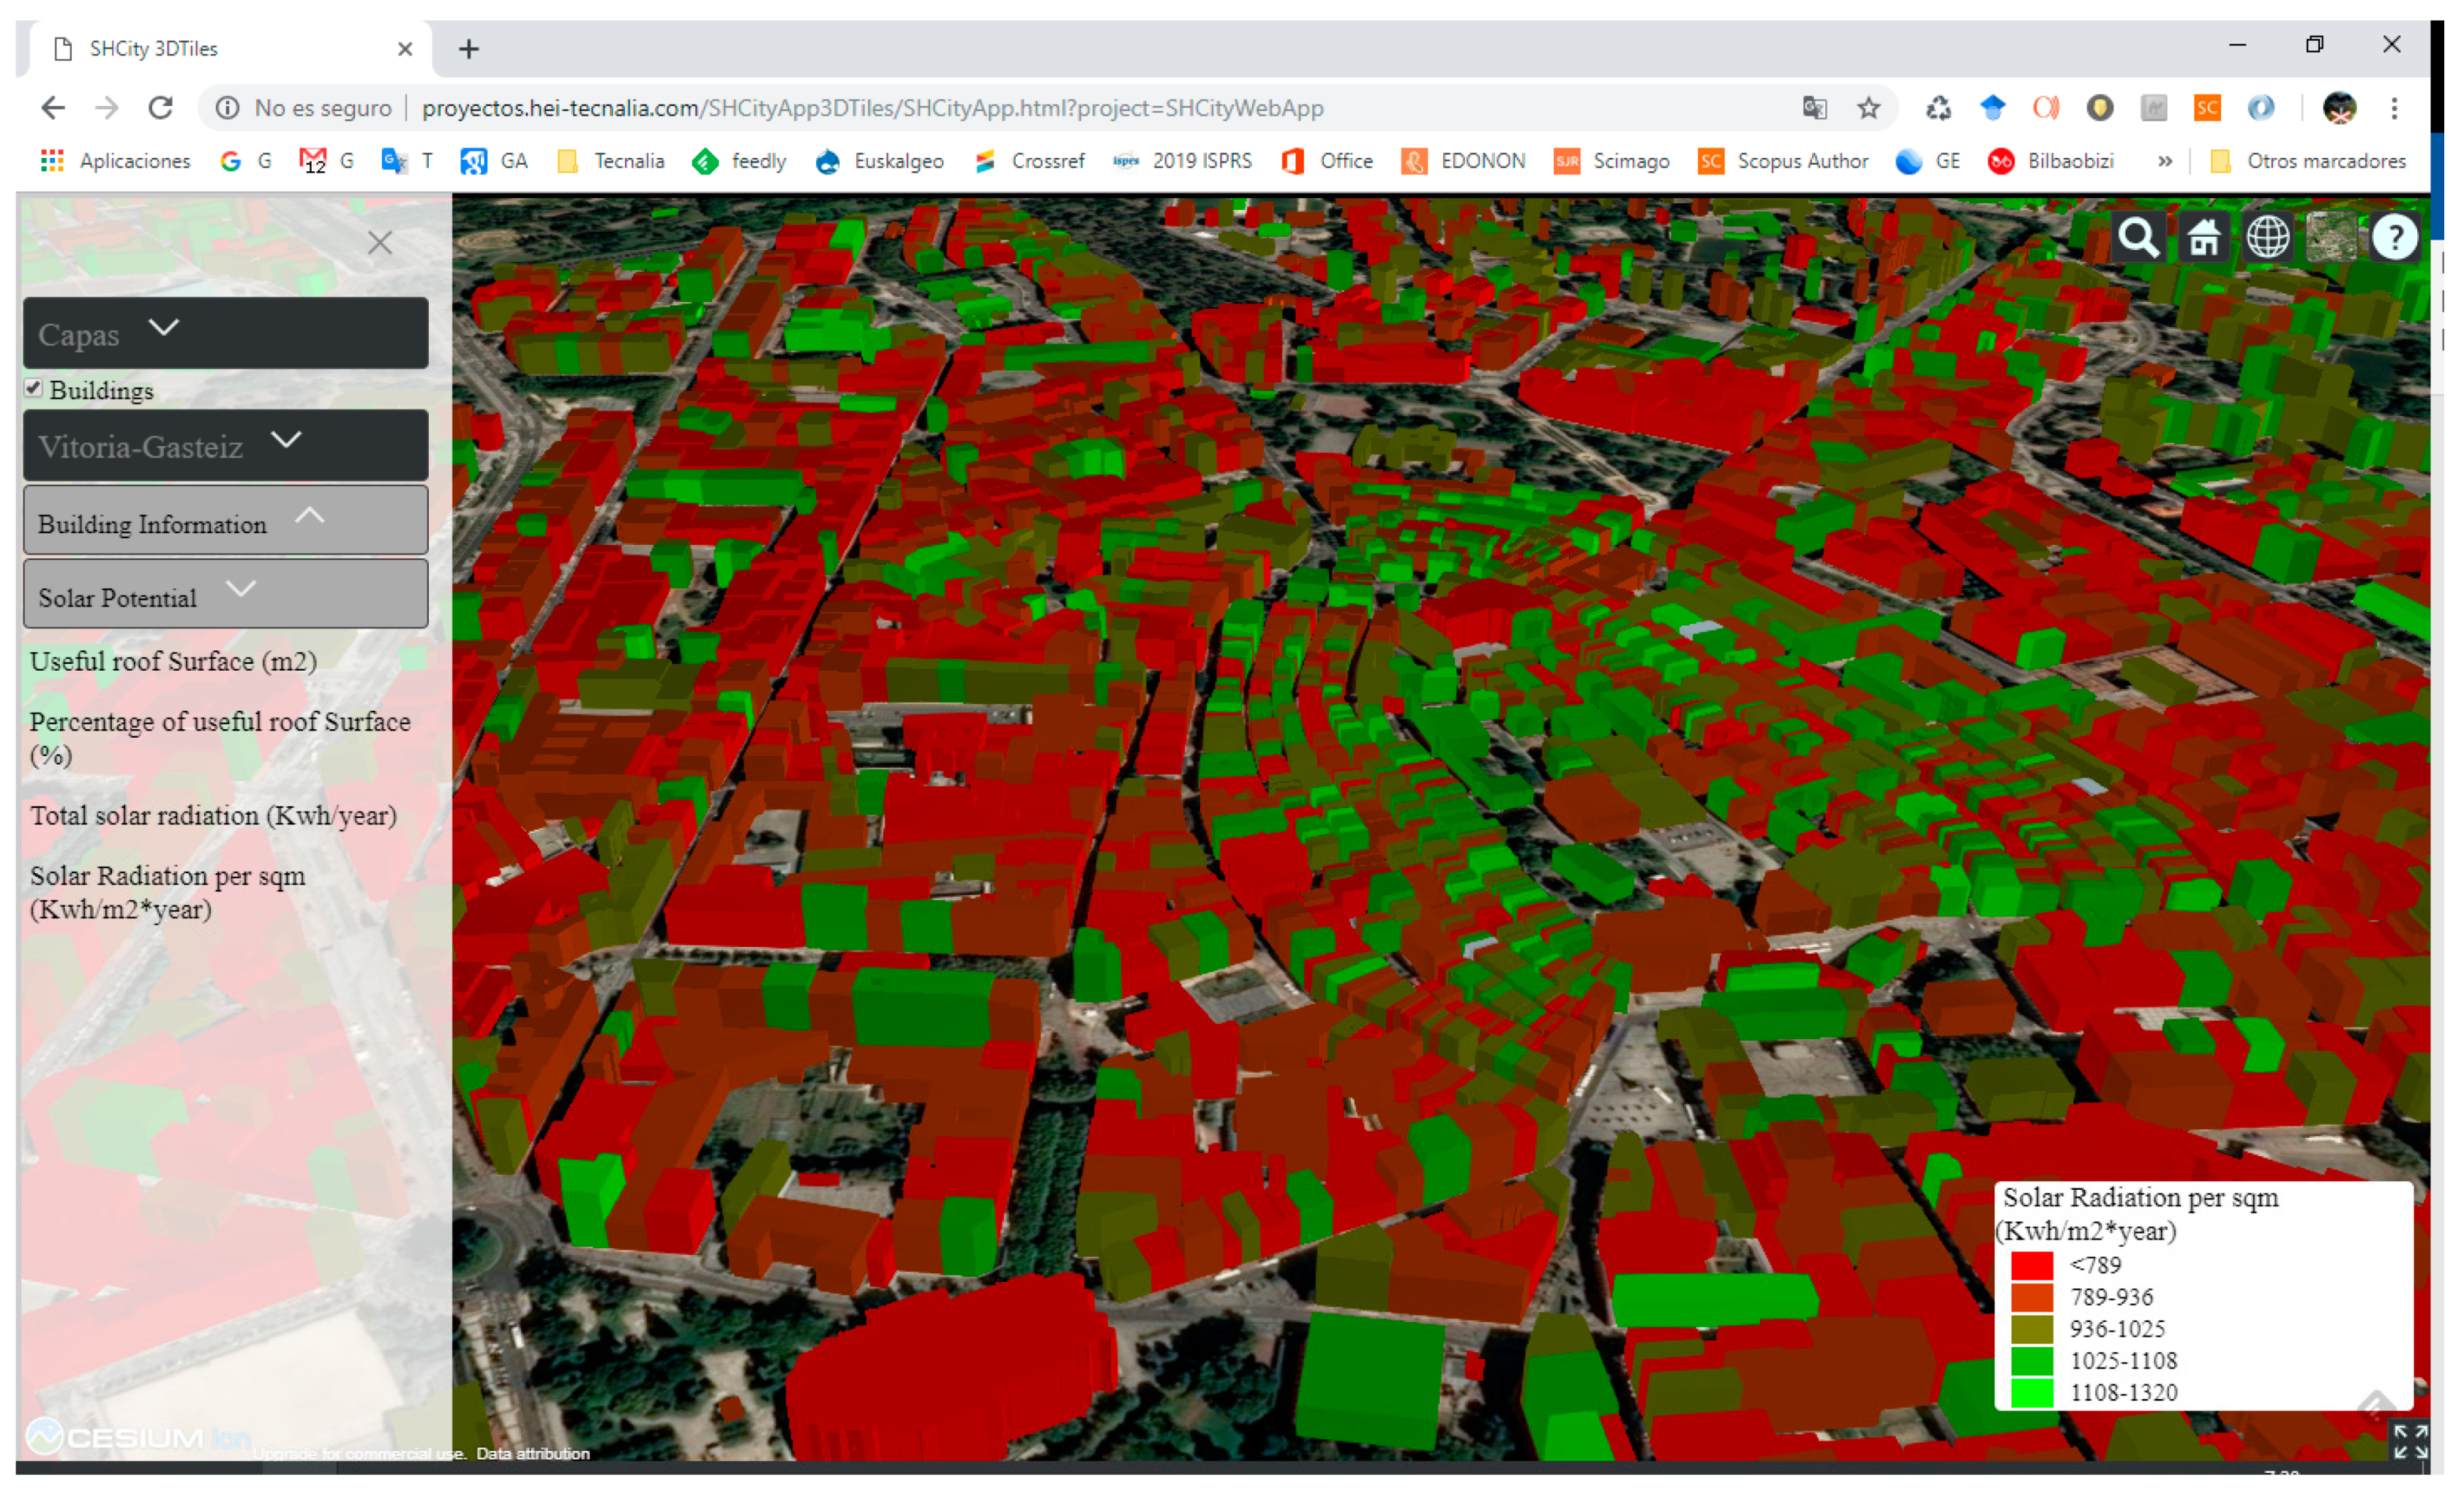The image size is (2464, 1505).
Task: Open the GE bookmark
Action: (x=1928, y=161)
